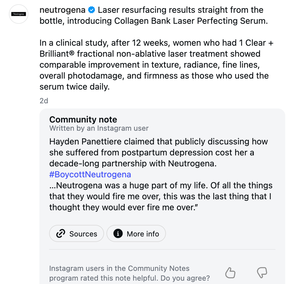Click the Community note heading
The height and width of the screenshot is (284, 302).
click(x=83, y=119)
